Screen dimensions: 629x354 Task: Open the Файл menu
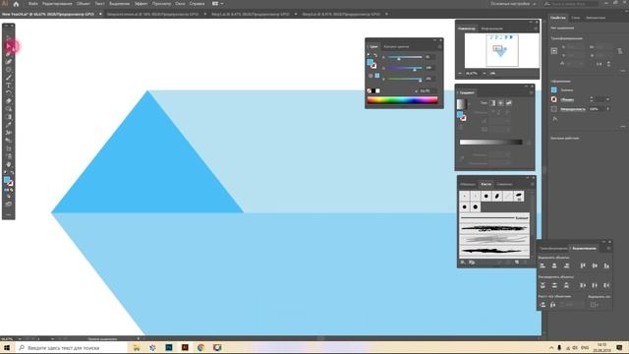[32, 4]
